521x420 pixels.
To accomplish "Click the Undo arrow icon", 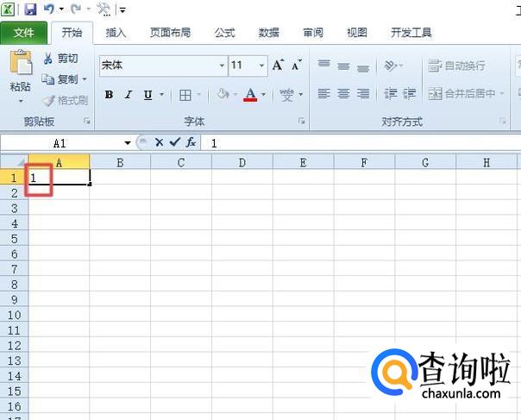I will point(48,9).
